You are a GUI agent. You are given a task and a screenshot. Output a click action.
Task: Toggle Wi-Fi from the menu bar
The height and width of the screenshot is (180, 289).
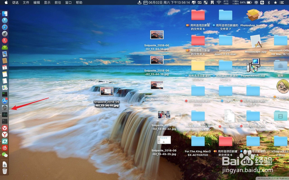tap(219, 3)
